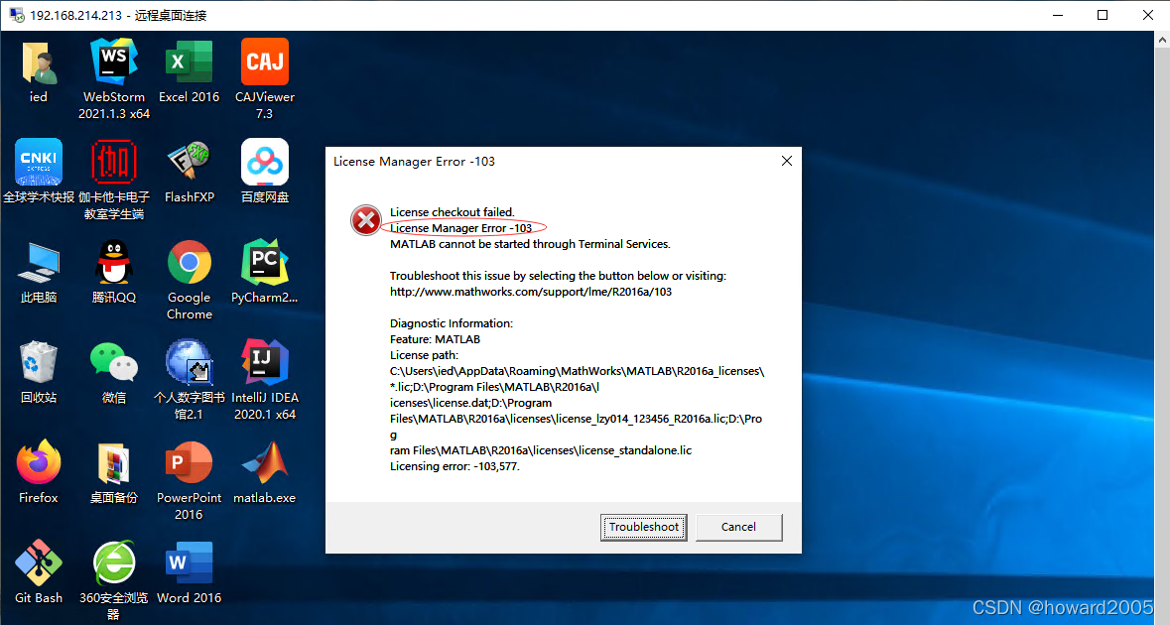Click the red error X icon in dialog

[365, 220]
